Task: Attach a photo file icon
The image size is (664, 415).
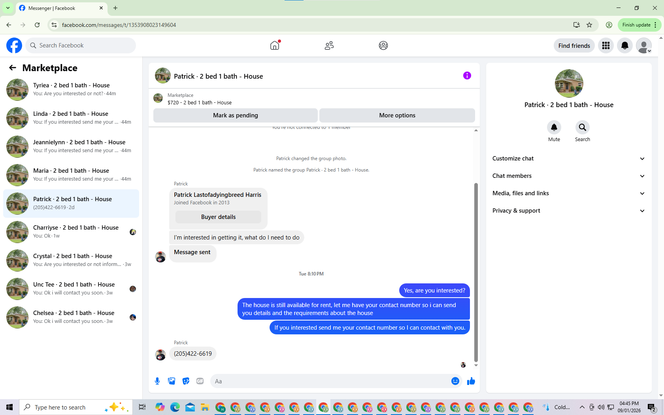Action: tap(172, 381)
